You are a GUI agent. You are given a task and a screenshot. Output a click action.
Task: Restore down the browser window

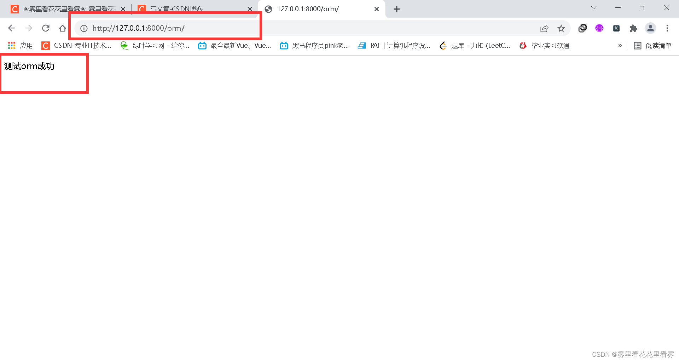pos(643,8)
